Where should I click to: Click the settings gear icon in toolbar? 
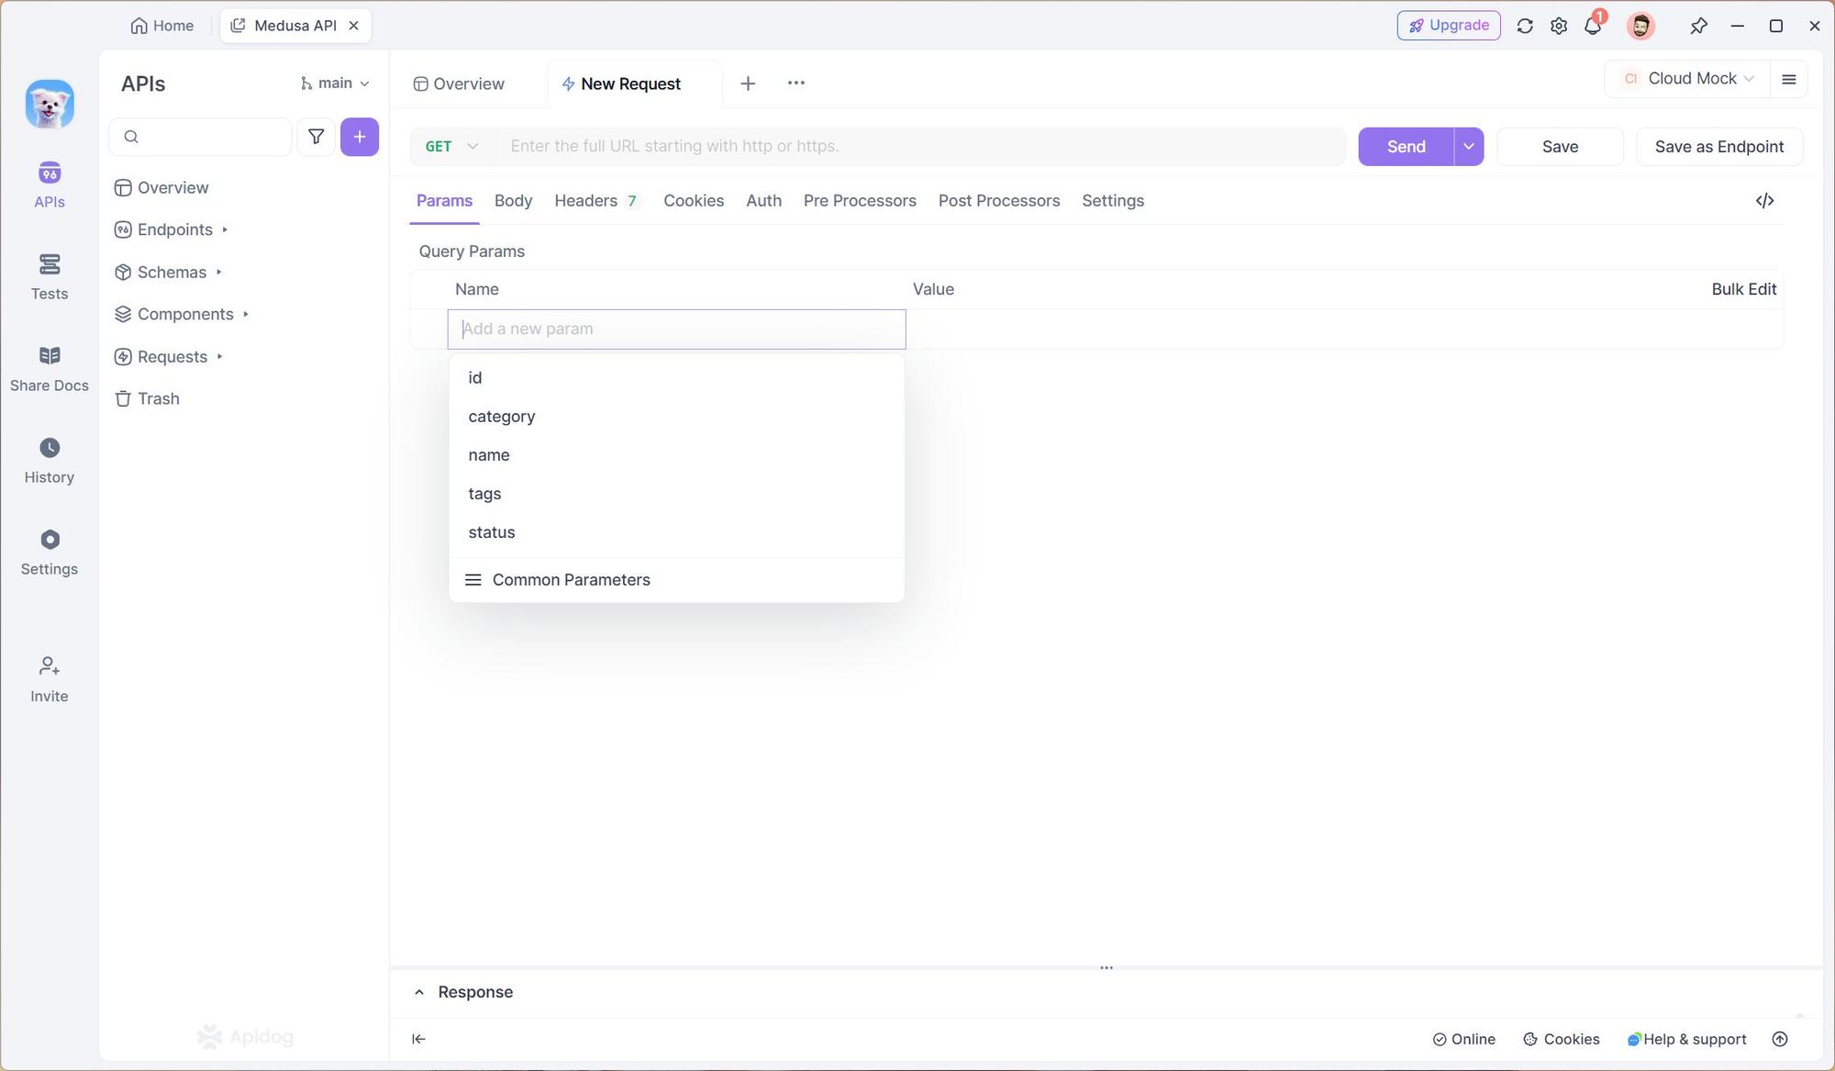point(1559,24)
